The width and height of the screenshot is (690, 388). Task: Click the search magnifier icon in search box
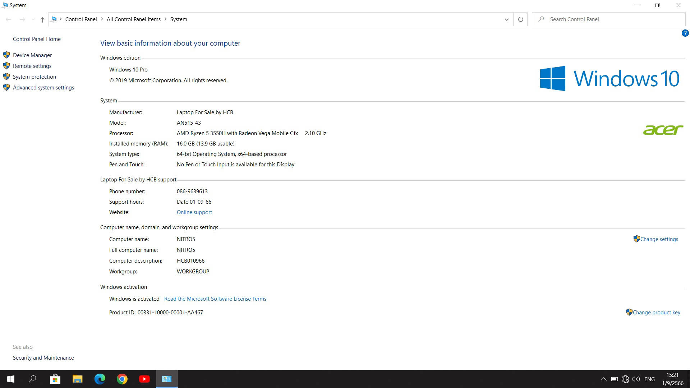(541, 19)
